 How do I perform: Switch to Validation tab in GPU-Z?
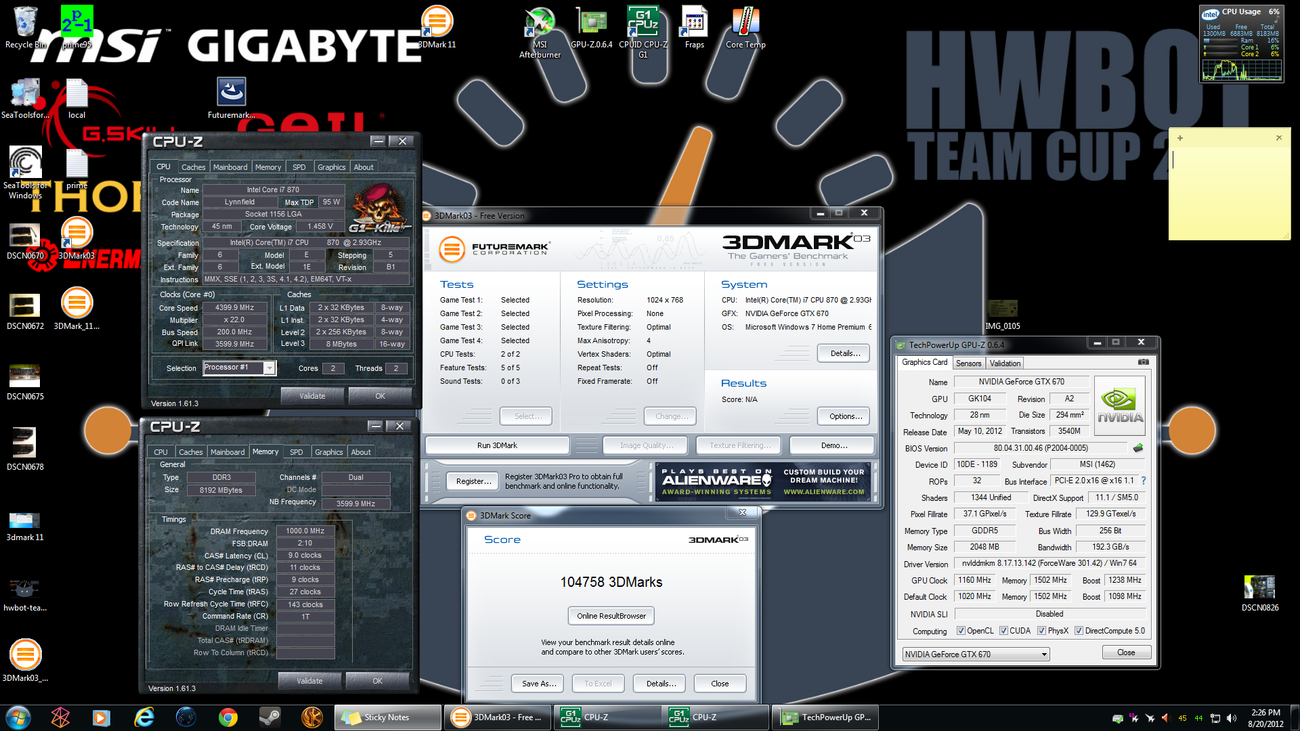[1005, 363]
